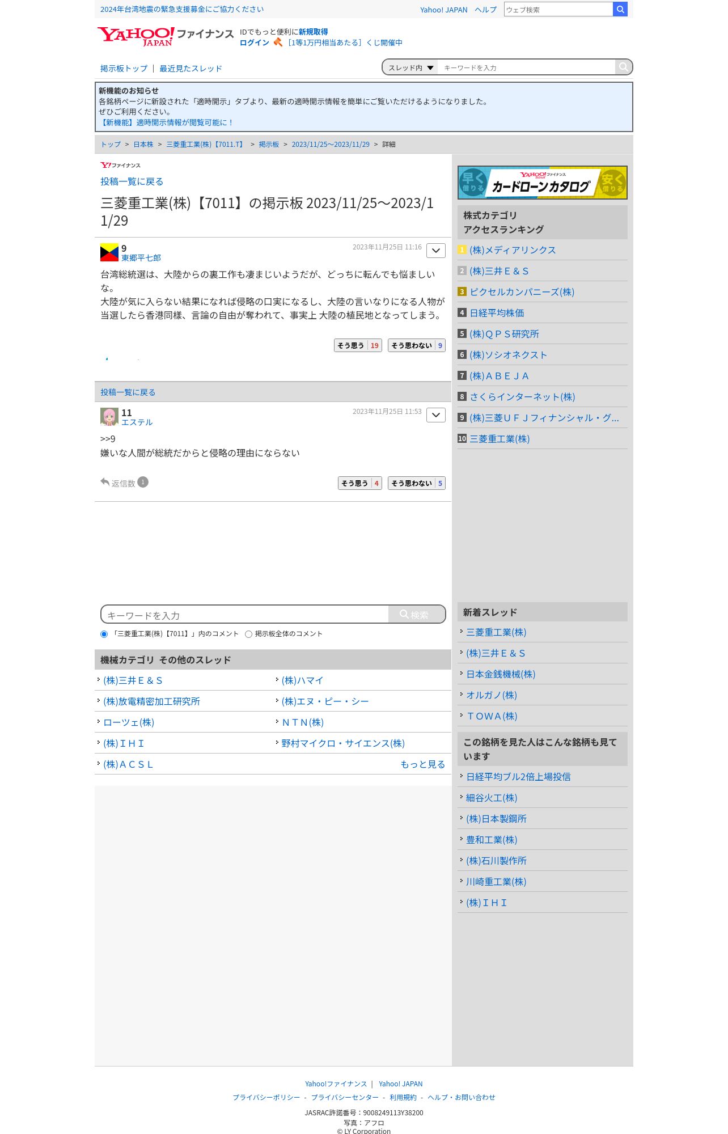This screenshot has height=1134, width=728.
Task: Click the small Y! Finance logo above 投稿一覧に戻る
Action: (x=120, y=165)
